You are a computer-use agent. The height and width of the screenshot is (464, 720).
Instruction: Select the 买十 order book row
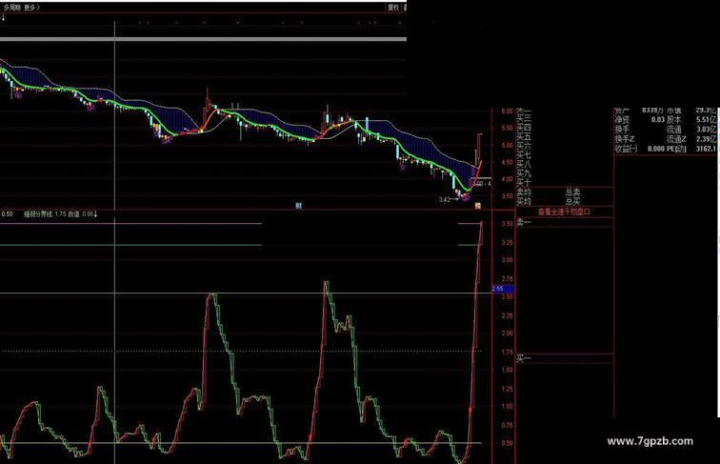(x=524, y=182)
